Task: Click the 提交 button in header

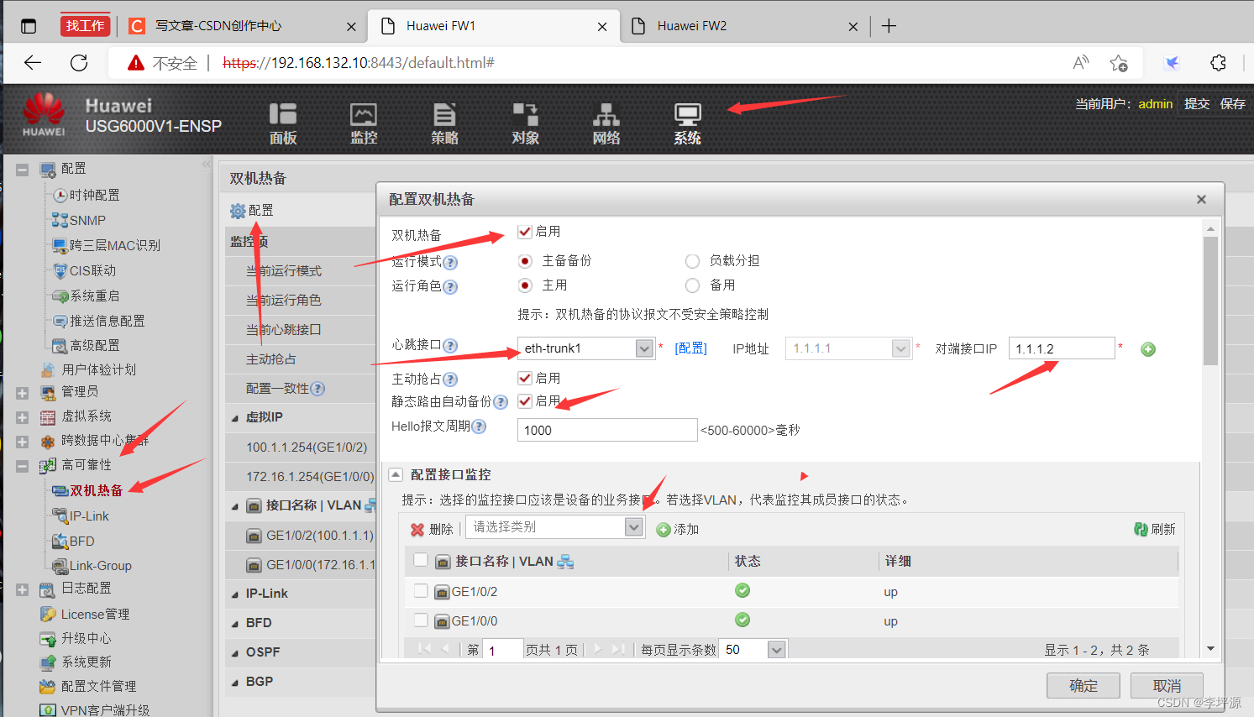Action: (1197, 104)
